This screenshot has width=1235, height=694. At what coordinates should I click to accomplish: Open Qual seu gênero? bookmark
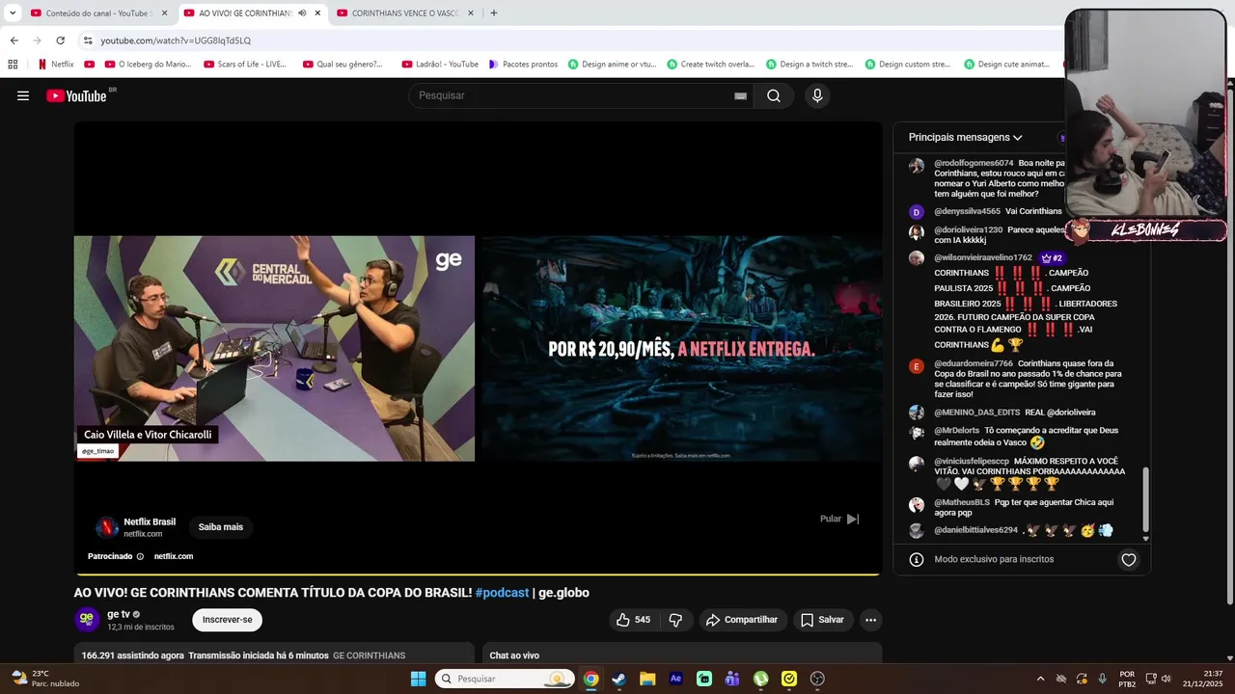pyautogui.click(x=343, y=65)
